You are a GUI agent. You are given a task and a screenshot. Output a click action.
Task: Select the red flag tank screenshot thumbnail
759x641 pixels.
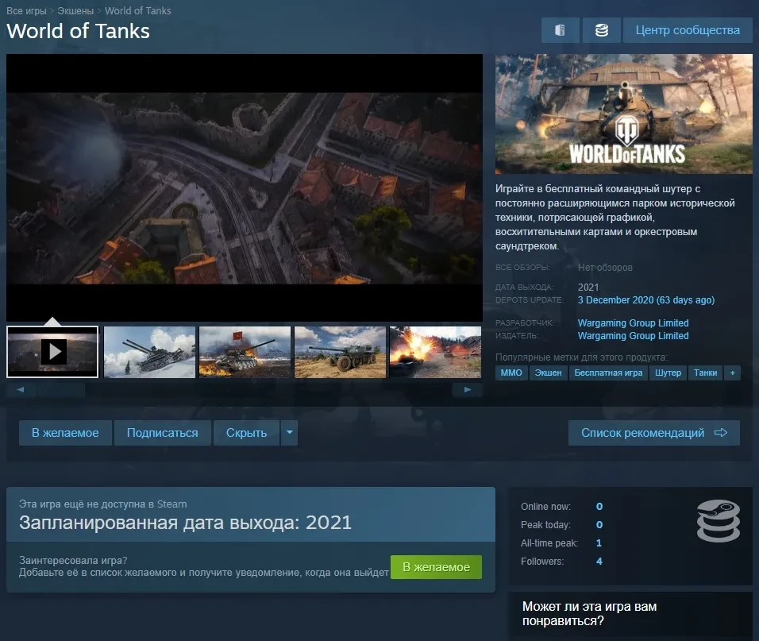click(245, 352)
